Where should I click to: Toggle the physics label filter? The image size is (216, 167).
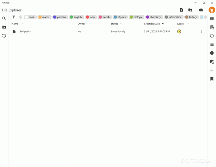(x=120, y=17)
